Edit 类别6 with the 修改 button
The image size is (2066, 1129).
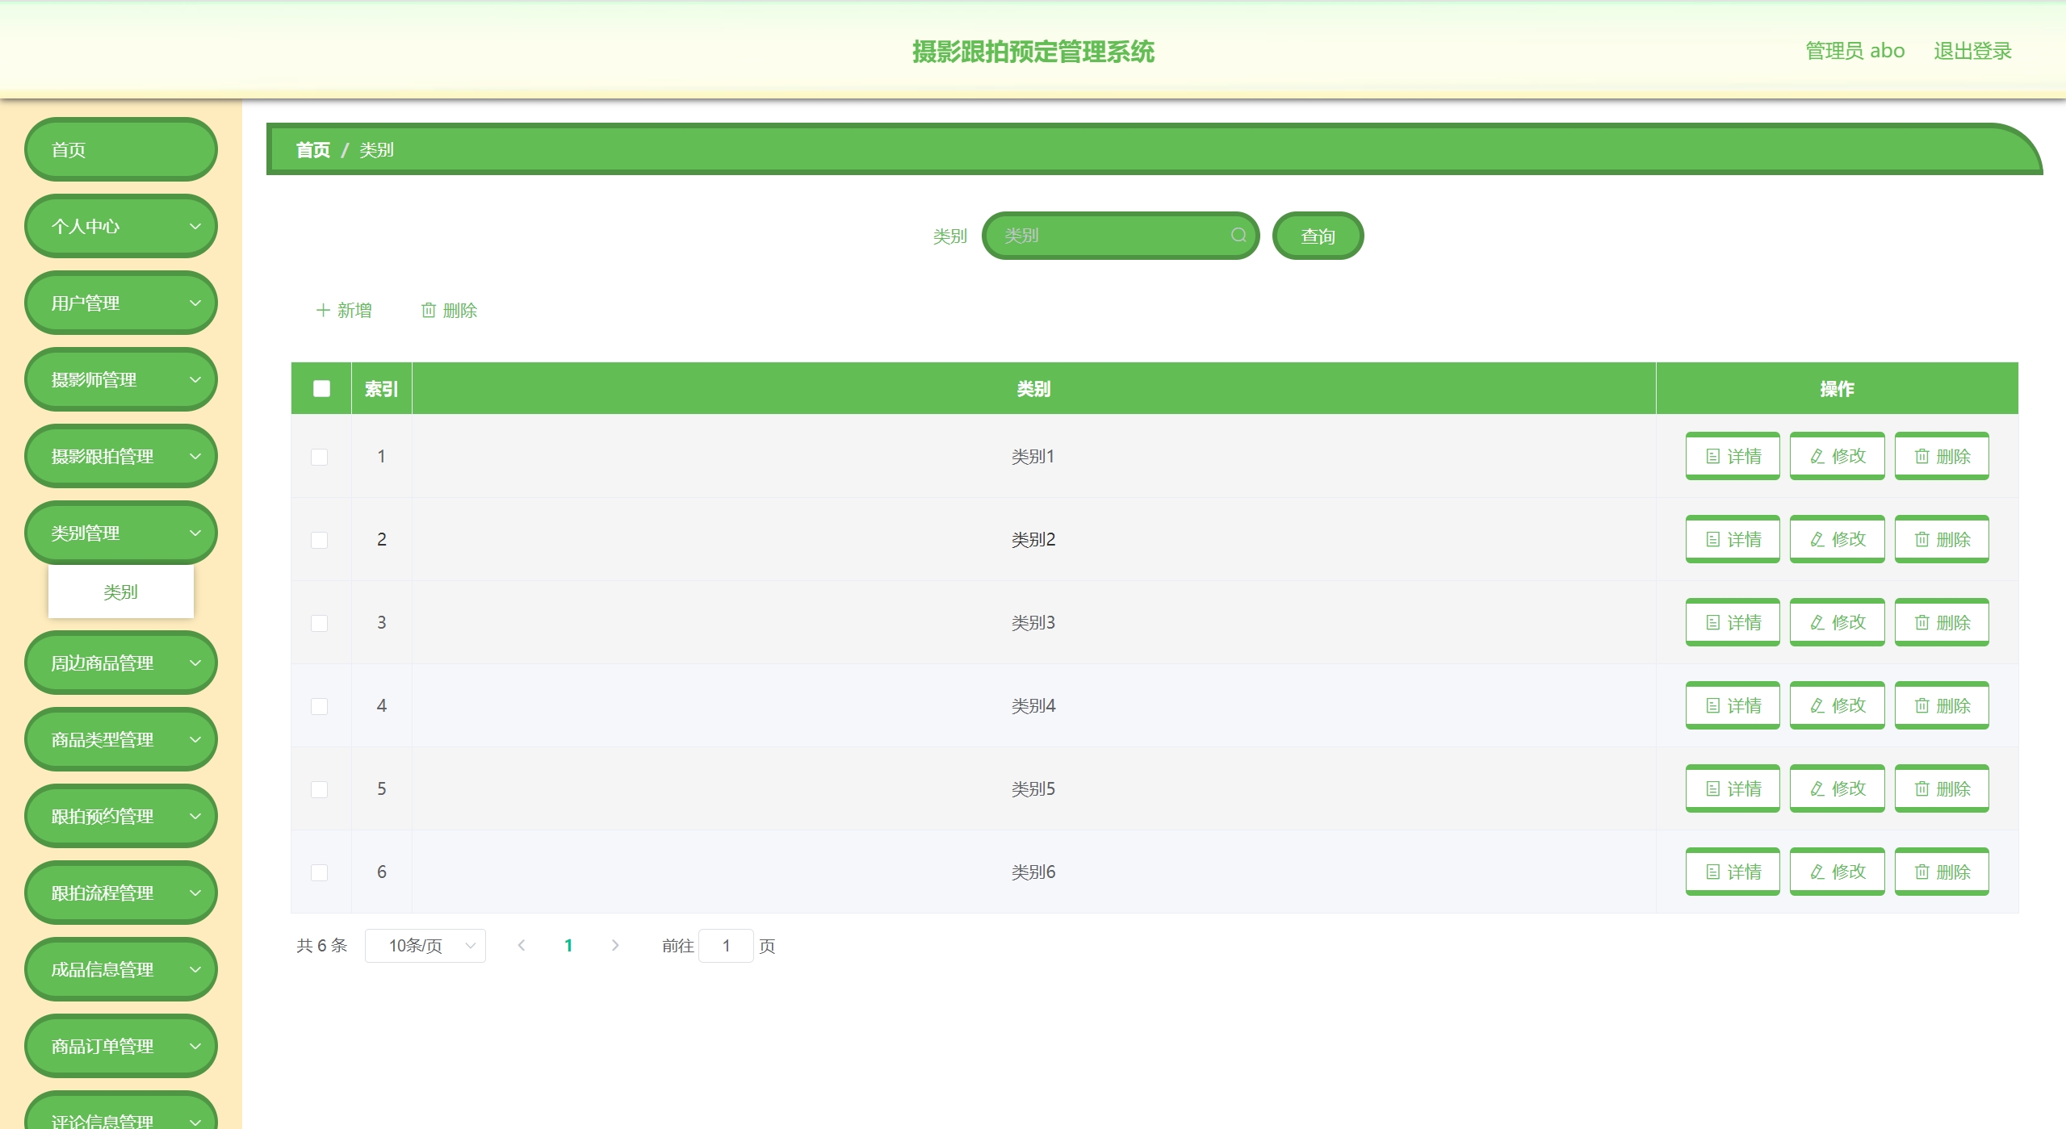tap(1836, 872)
